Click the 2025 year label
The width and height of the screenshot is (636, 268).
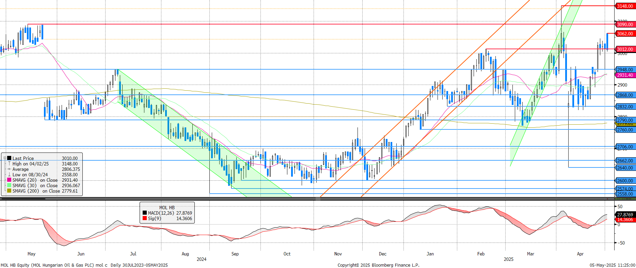tap(509, 259)
